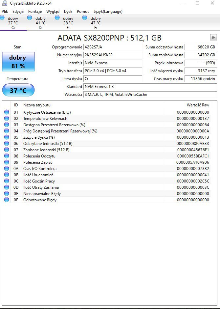Click the status orb for attribute 04
The image size is (220, 309).
[7, 131]
